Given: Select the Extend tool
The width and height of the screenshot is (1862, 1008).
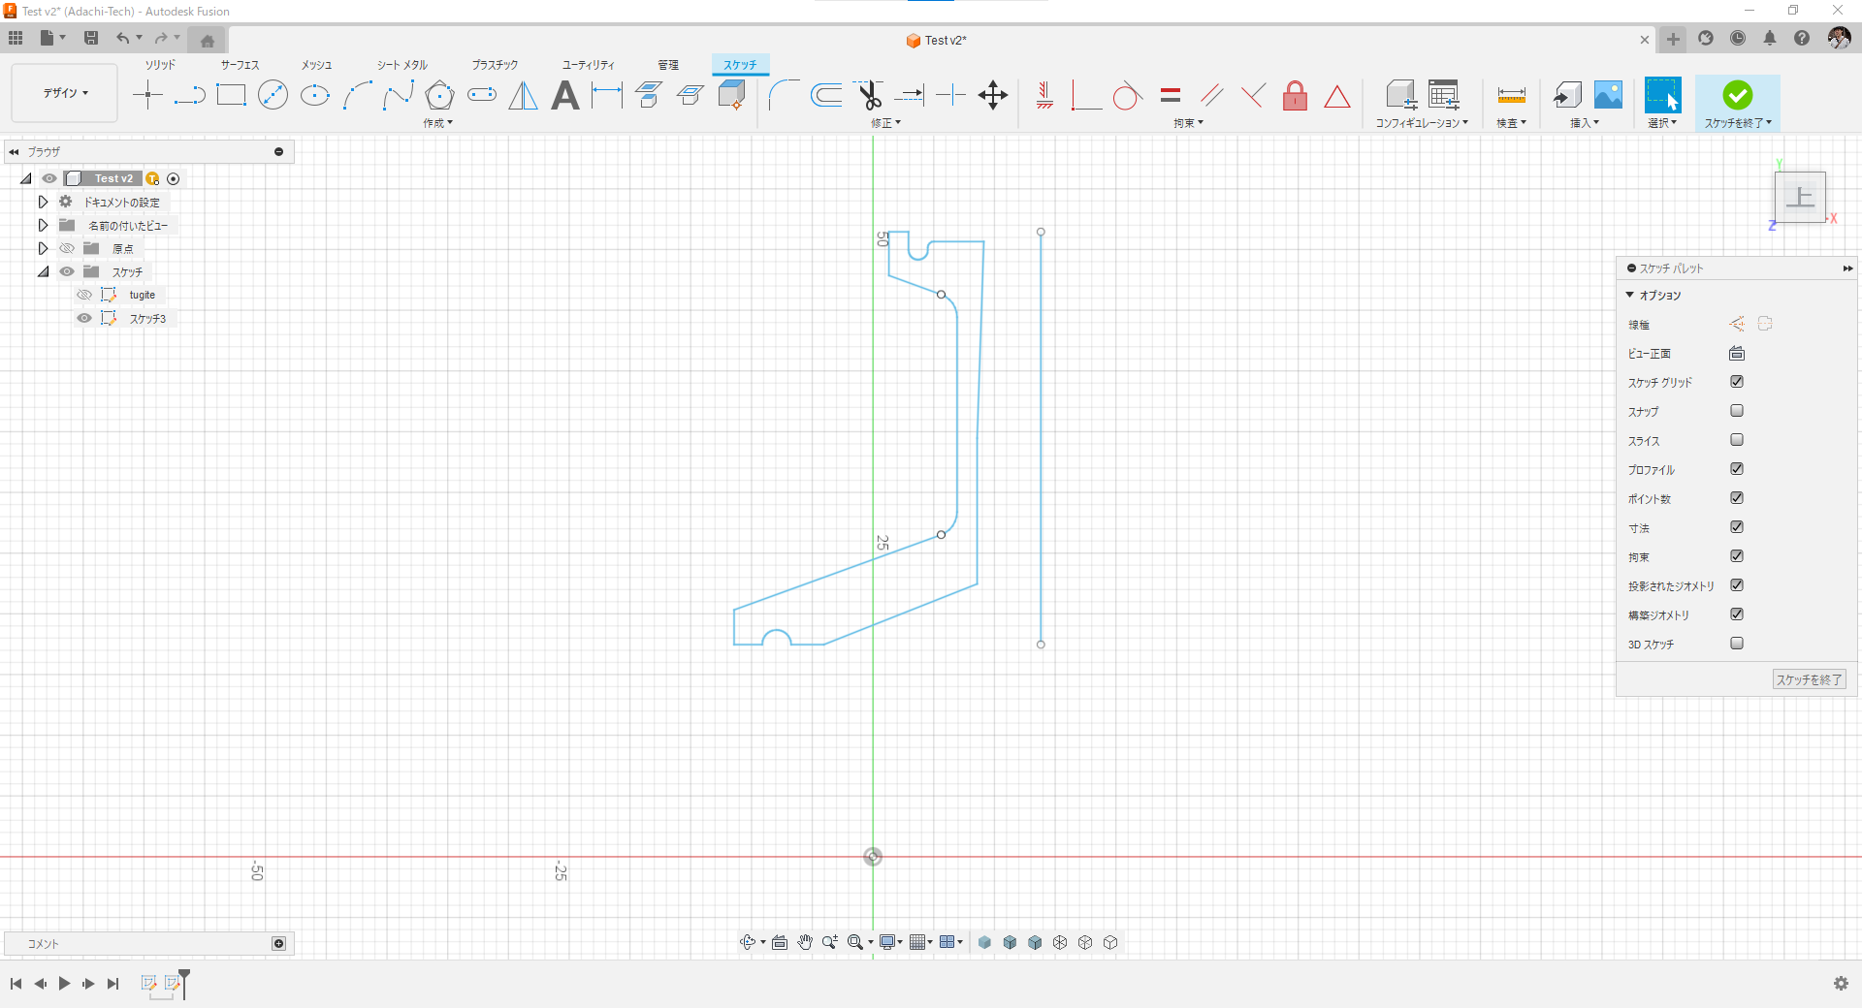Looking at the screenshot, I should point(910,95).
